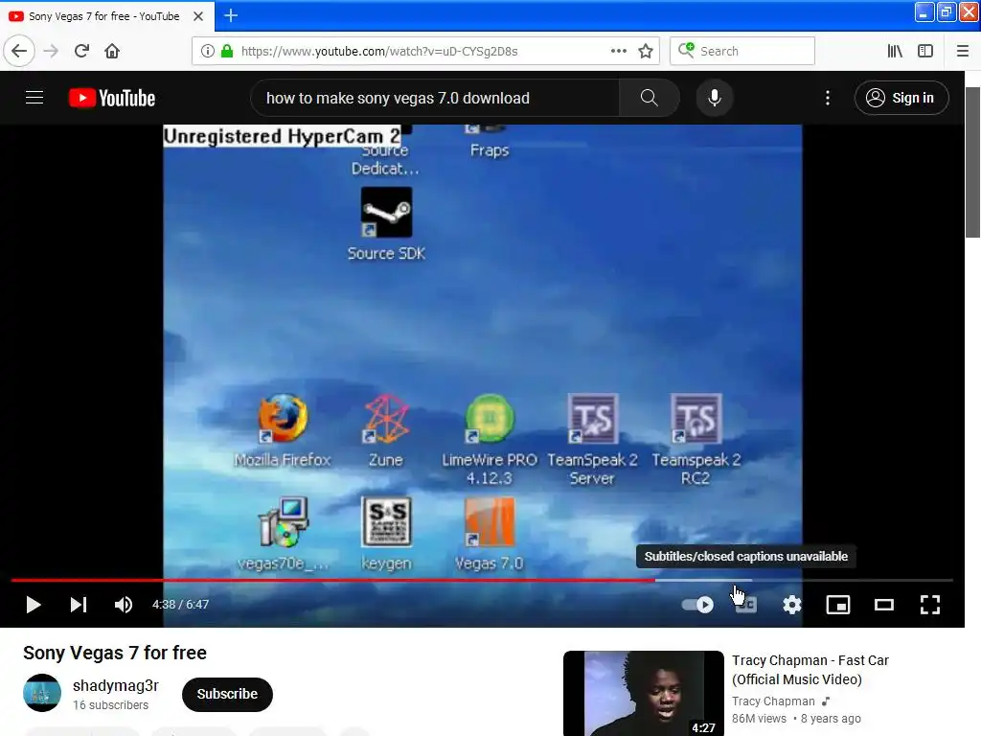Show the browser sidebar
981x736 pixels.
[x=925, y=52]
